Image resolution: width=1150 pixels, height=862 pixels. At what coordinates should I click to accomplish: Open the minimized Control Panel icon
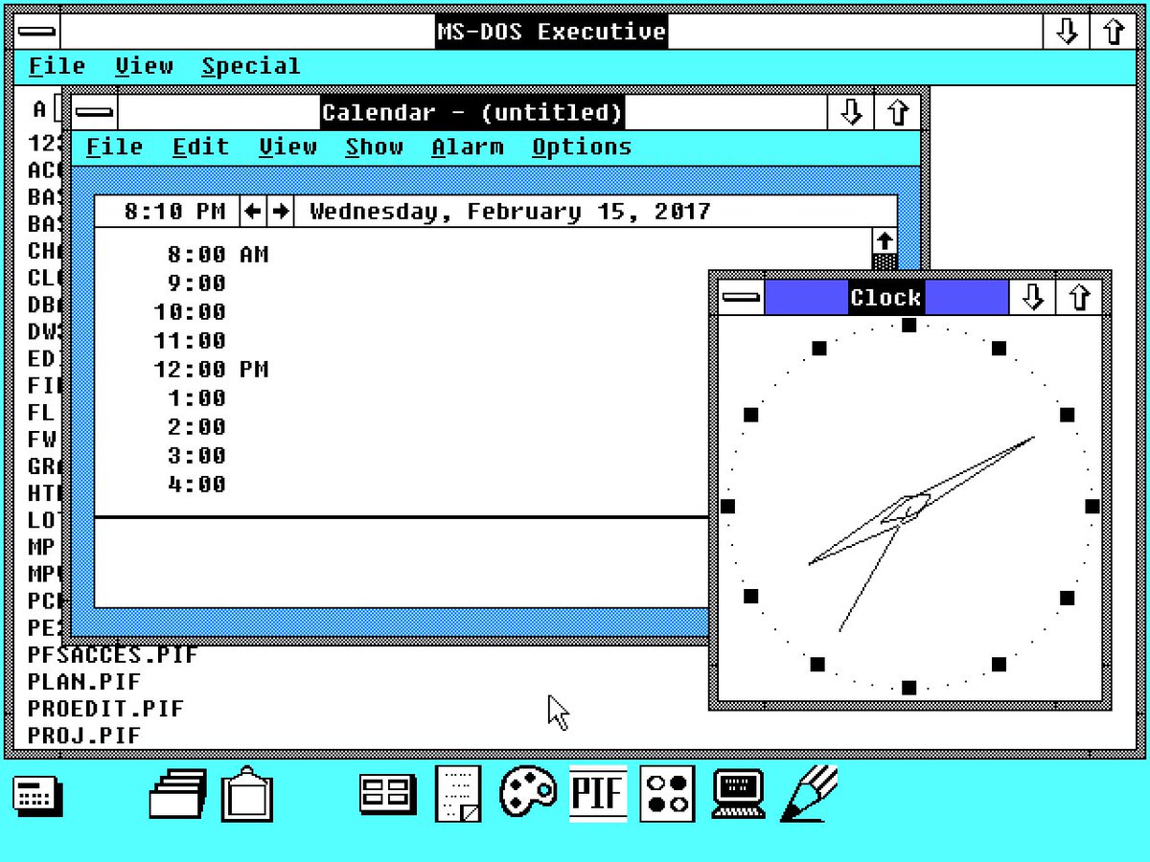pyautogui.click(x=387, y=794)
